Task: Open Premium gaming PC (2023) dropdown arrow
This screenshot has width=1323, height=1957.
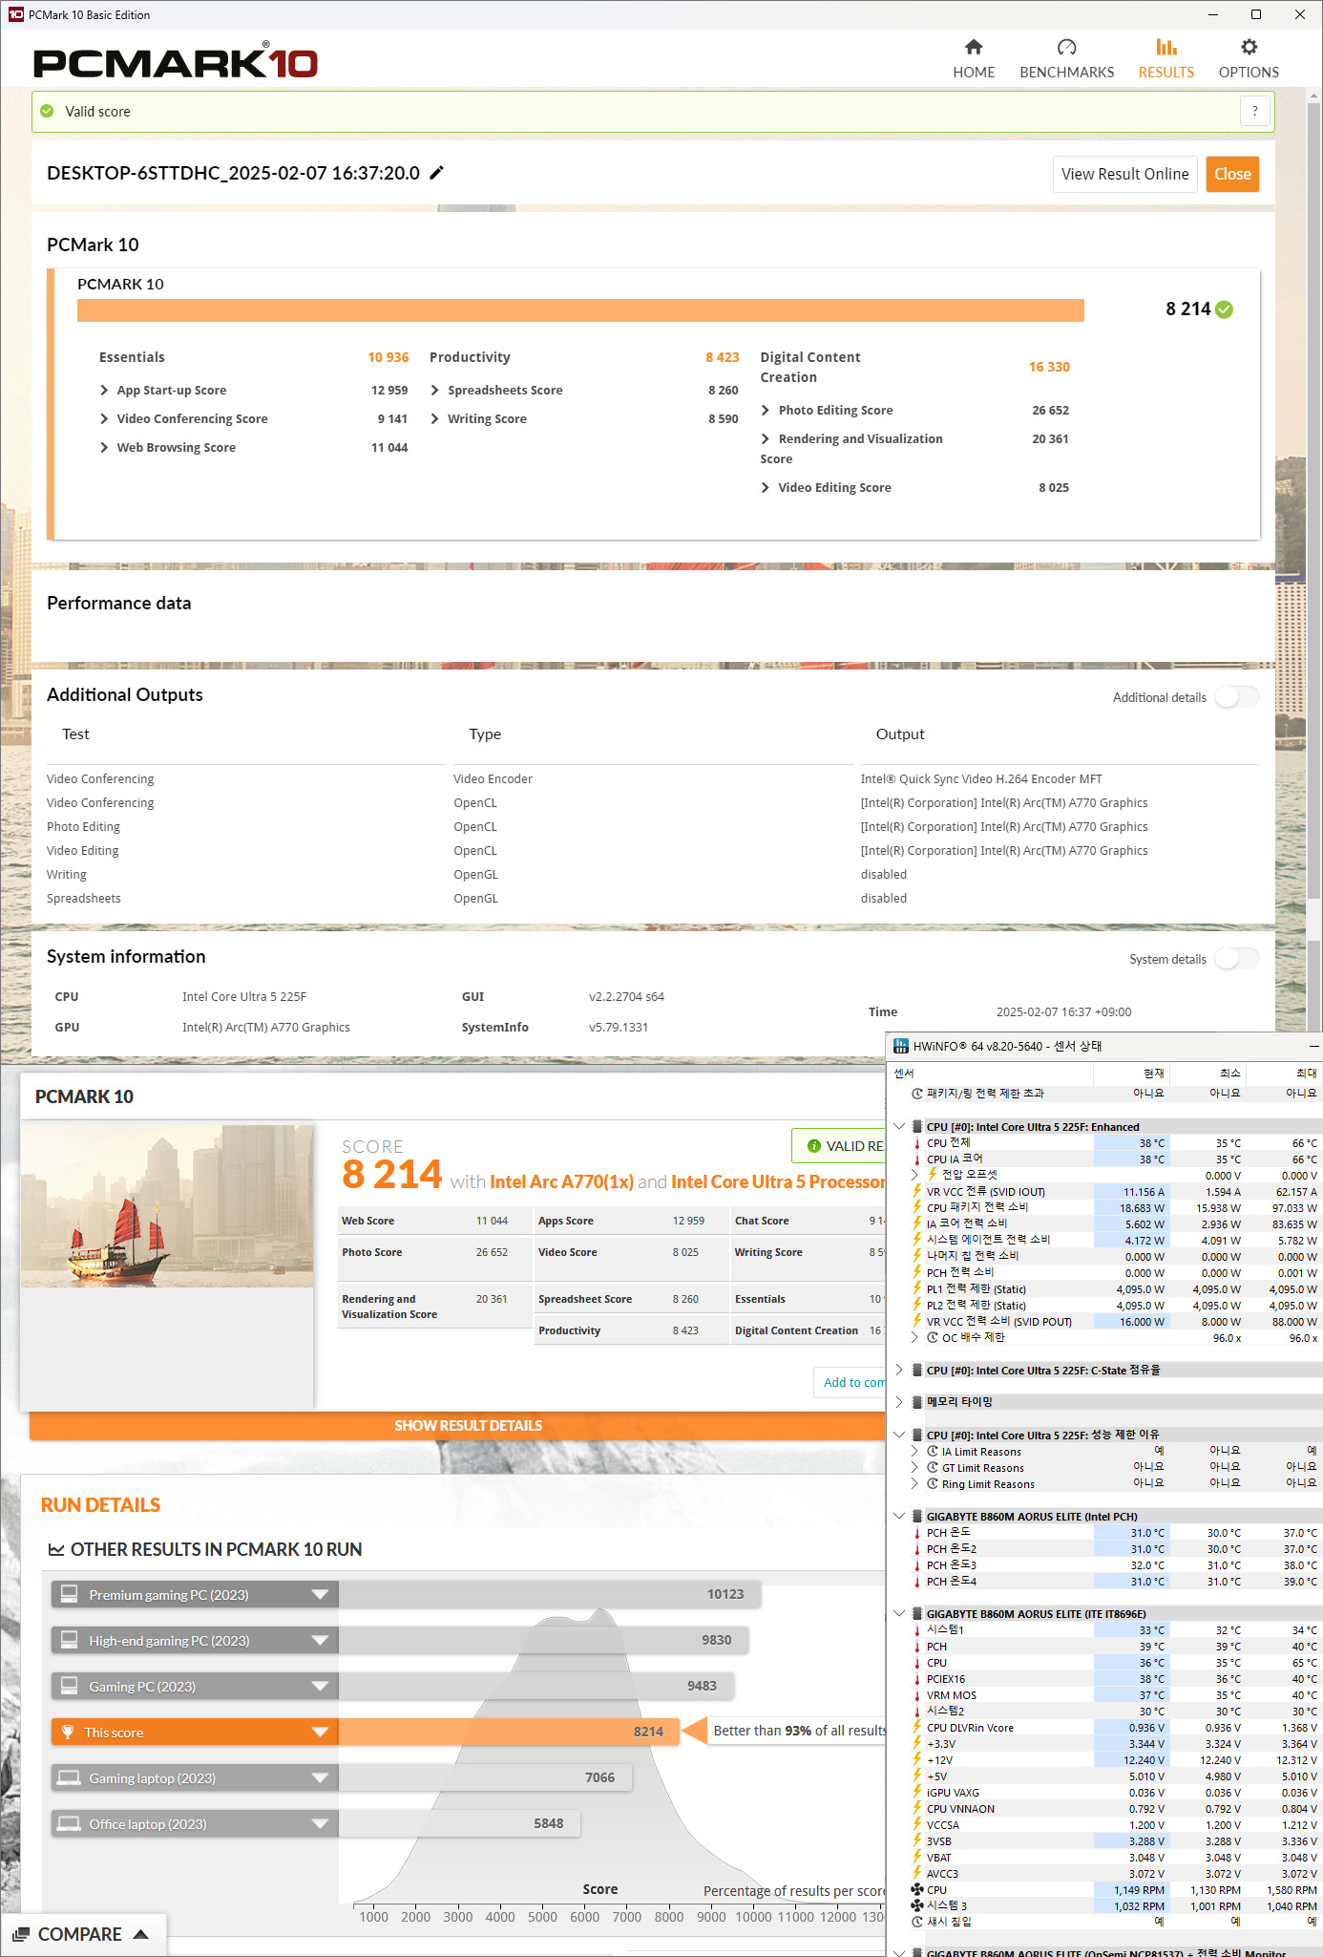Action: 320,1594
